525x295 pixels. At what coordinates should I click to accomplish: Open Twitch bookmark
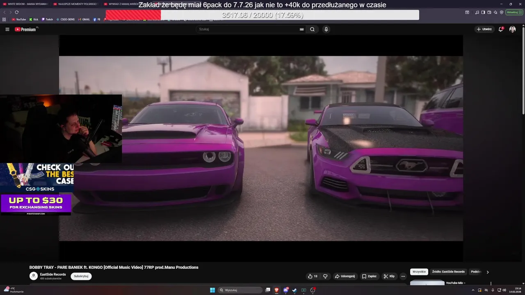pyautogui.click(x=47, y=19)
